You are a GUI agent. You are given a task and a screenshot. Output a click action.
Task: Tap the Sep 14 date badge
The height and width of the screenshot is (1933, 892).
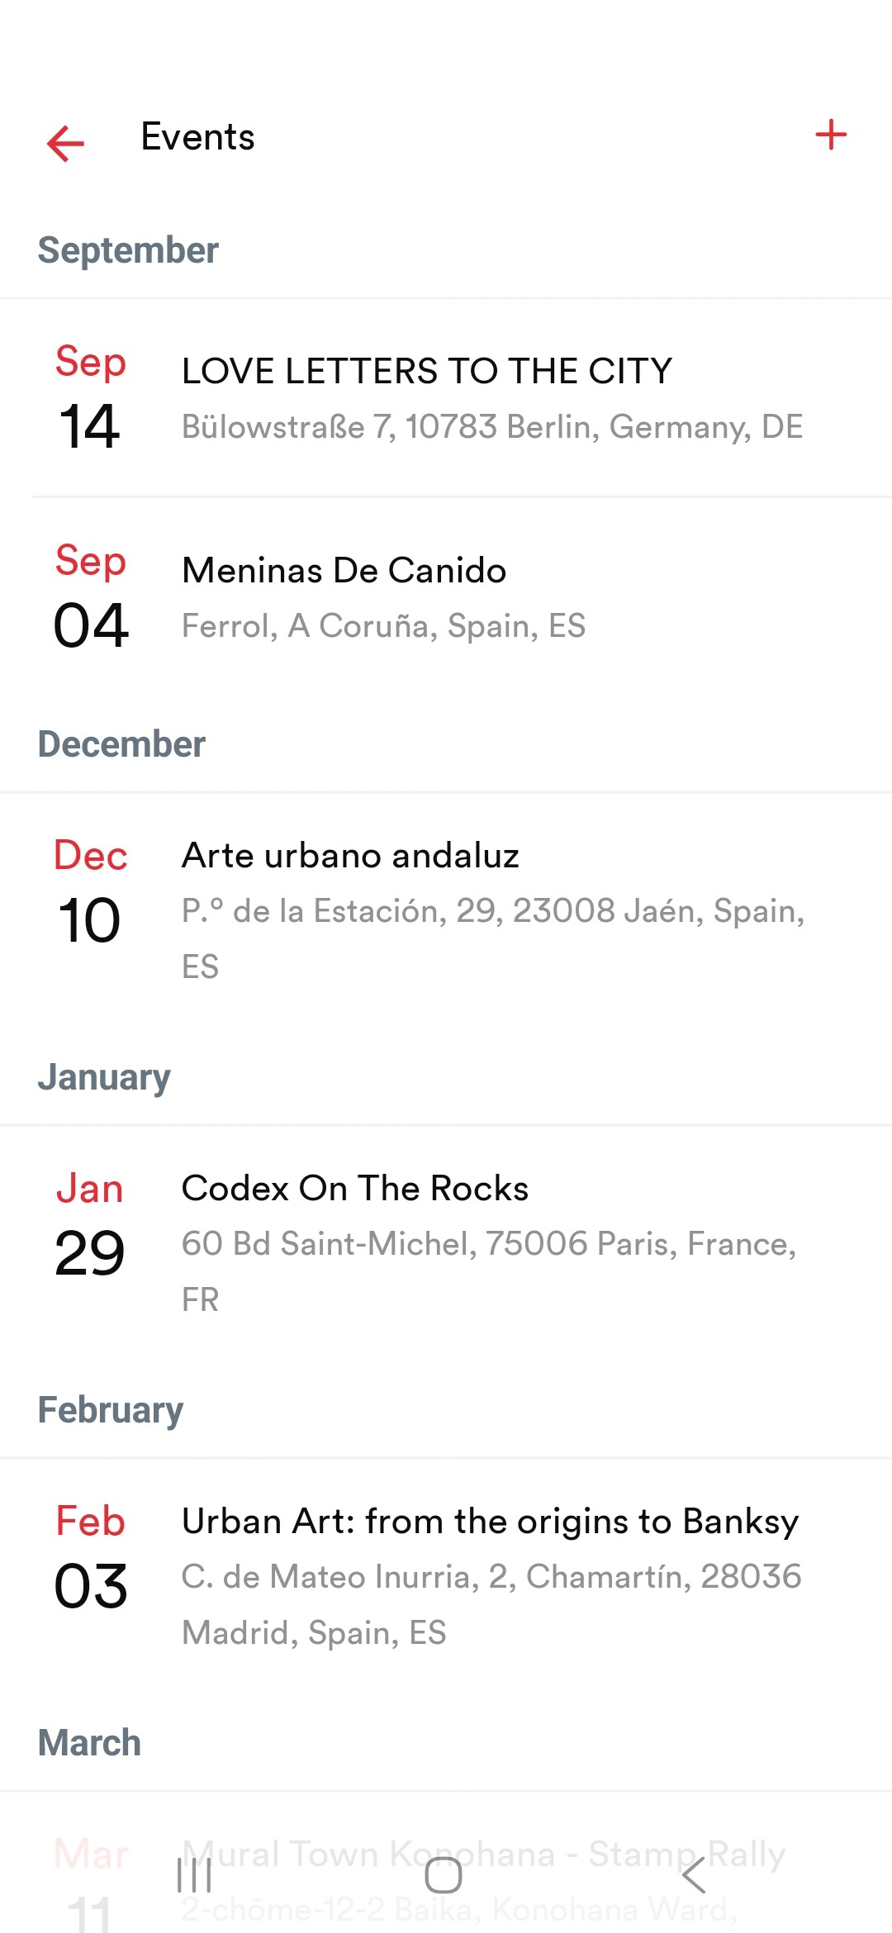click(x=90, y=397)
